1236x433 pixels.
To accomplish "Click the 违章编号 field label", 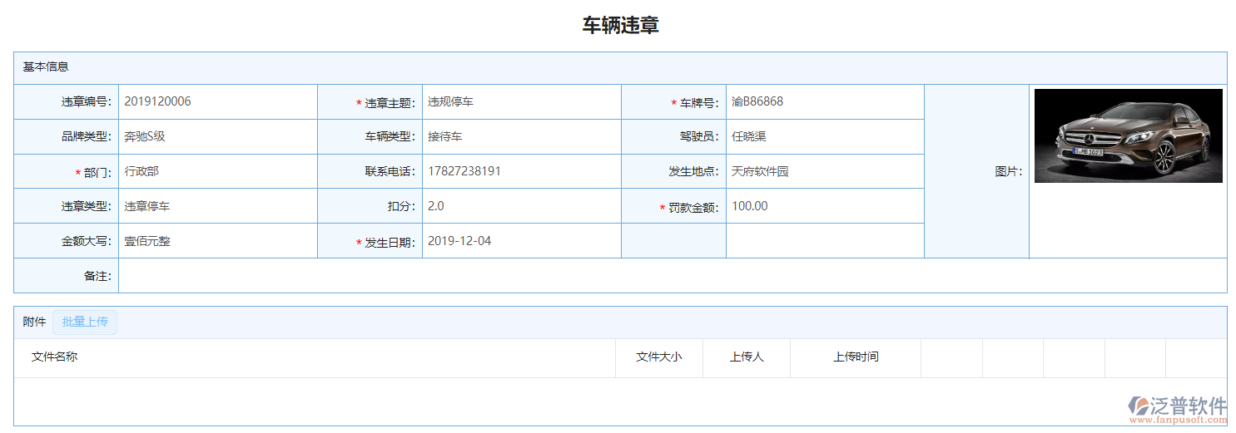I will point(87,102).
